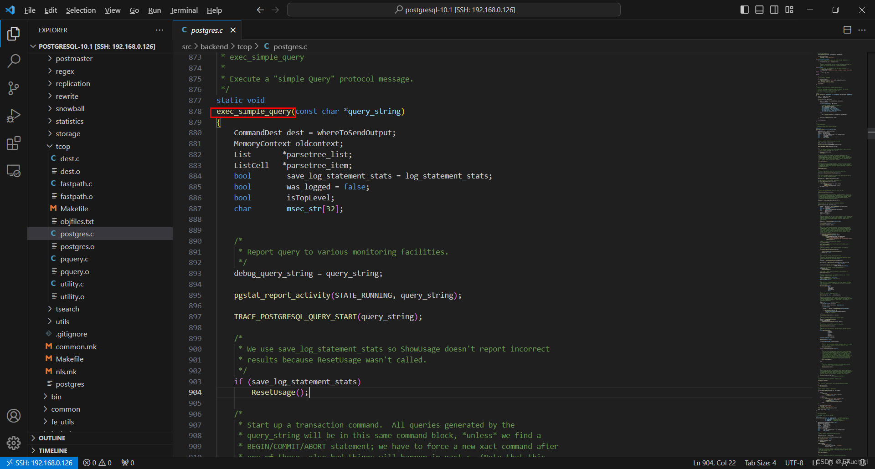
Task: Open the Explorer view in activity bar
Action: tap(14, 33)
